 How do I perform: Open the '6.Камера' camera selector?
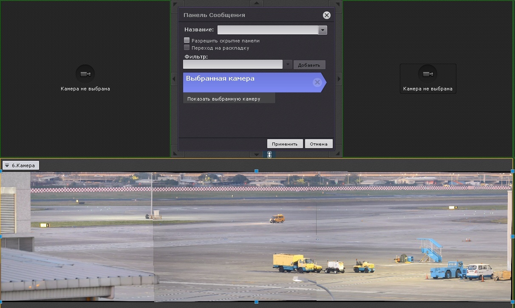click(x=21, y=165)
